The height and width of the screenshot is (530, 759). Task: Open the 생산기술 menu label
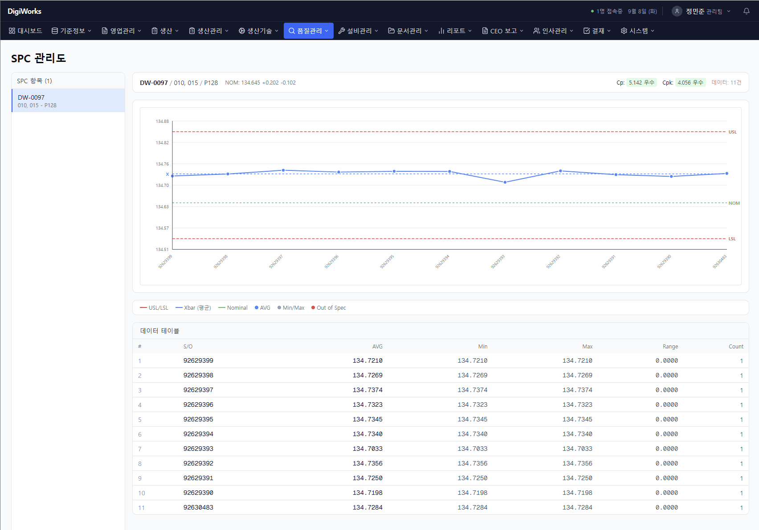(x=260, y=31)
